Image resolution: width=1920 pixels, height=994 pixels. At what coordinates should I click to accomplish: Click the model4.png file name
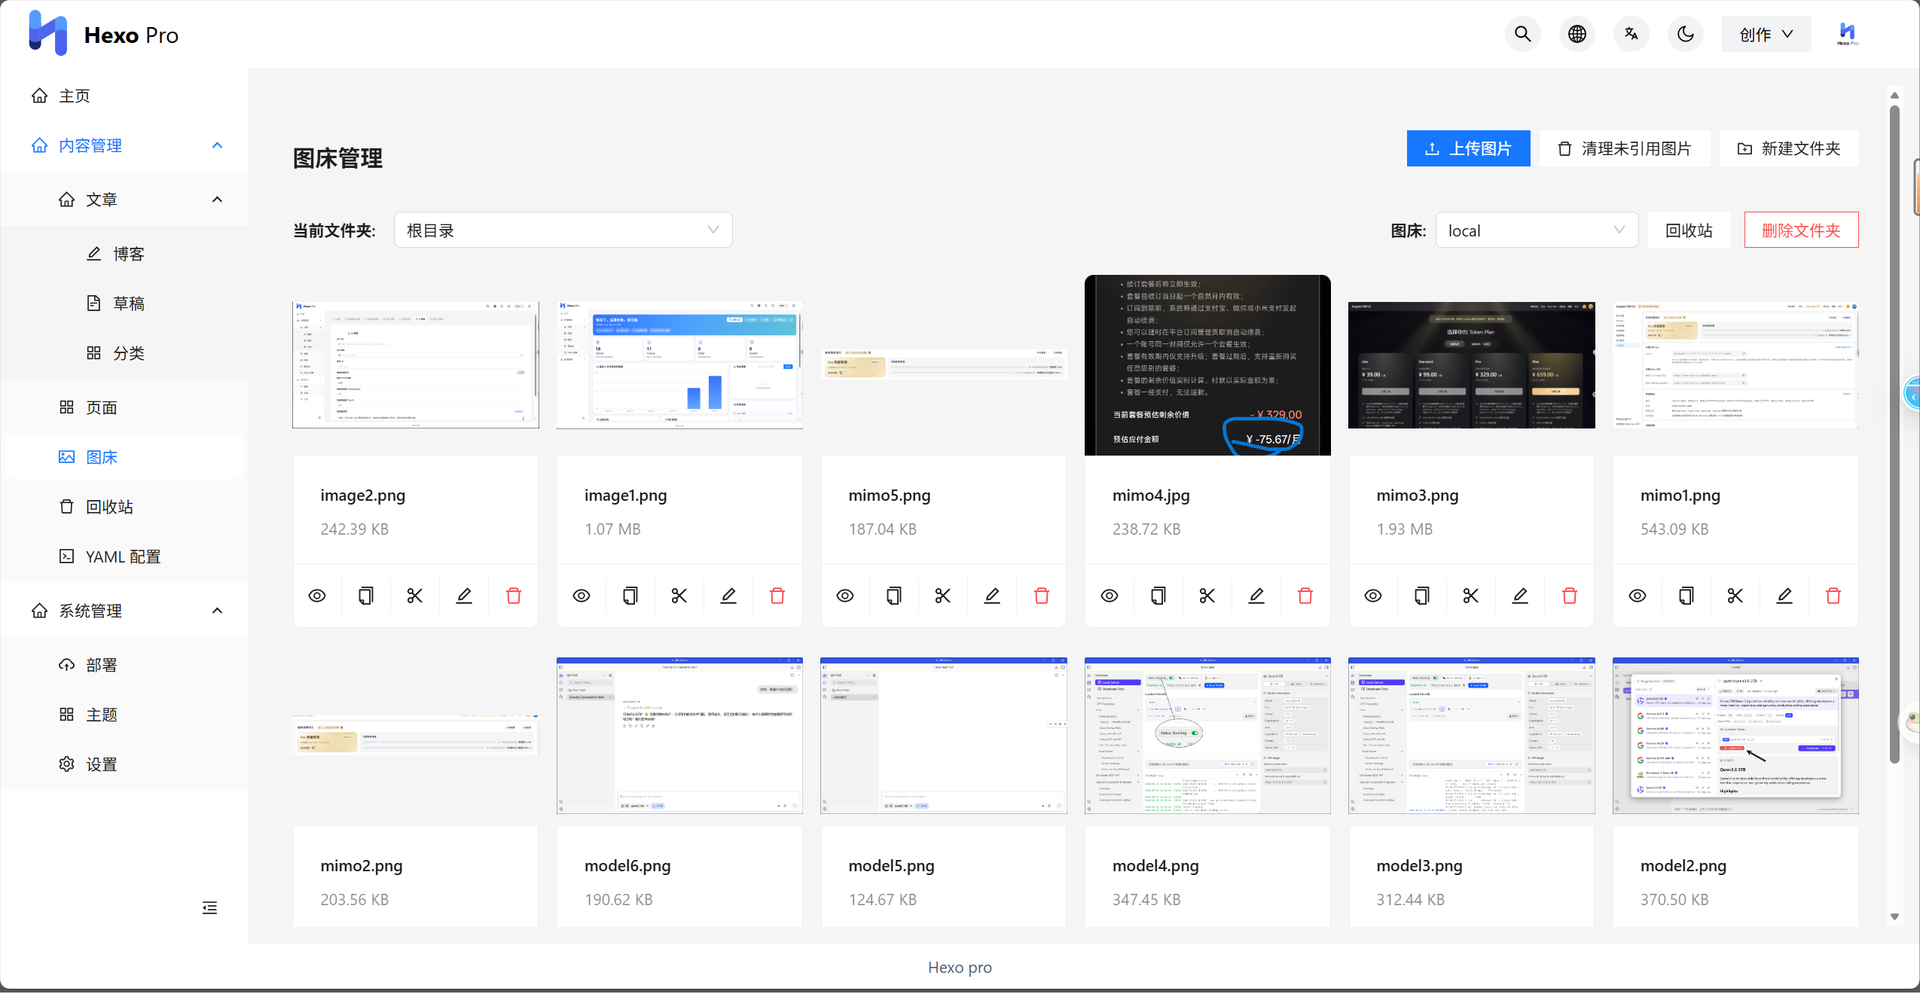click(x=1155, y=866)
